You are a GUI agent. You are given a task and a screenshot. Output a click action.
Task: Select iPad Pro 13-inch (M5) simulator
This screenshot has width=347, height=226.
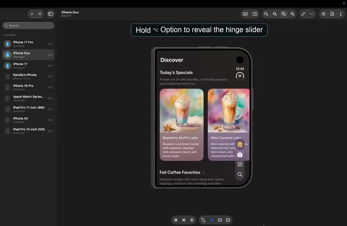click(x=28, y=130)
